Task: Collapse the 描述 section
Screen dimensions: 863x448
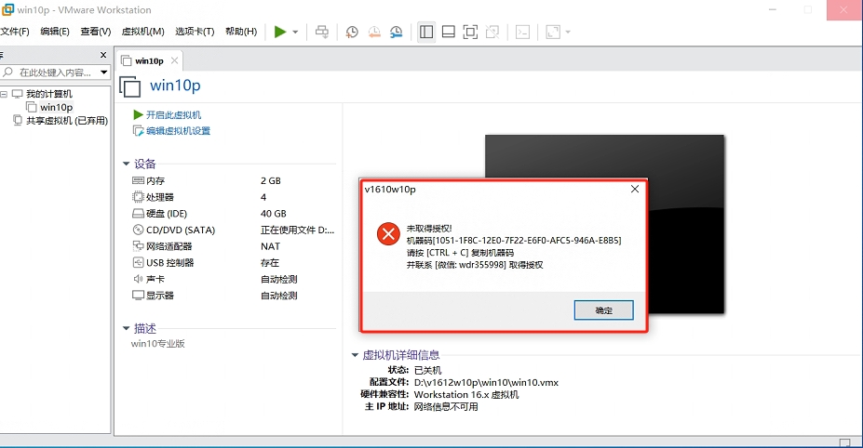Action: click(126, 328)
